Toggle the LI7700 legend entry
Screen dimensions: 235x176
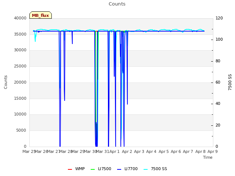(x=127, y=169)
